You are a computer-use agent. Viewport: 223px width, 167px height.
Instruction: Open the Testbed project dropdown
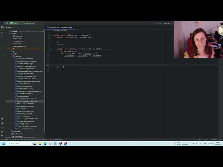pyautogui.click(x=16, y=23)
